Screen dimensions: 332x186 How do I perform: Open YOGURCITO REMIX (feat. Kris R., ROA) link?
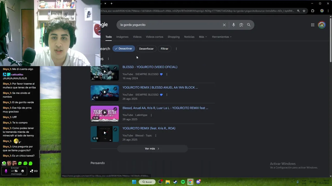pos(149,128)
